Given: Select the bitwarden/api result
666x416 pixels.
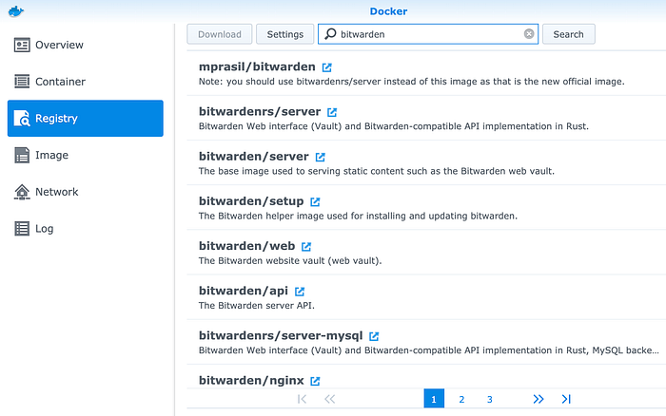Looking at the screenshot, I should tap(426, 297).
